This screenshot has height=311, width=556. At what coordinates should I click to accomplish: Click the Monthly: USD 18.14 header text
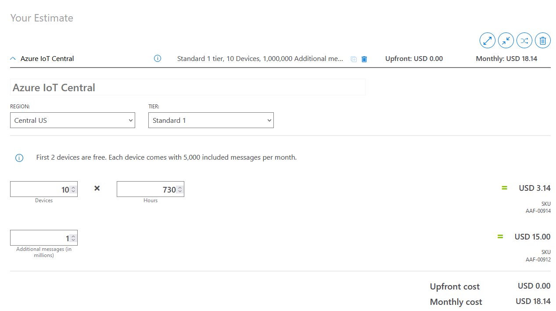(506, 59)
